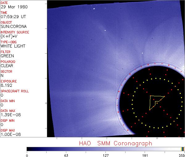Viewport: 185px width, 157px height.
Task: Click the HAO SMM Coronagraph title
Action: [116, 143]
